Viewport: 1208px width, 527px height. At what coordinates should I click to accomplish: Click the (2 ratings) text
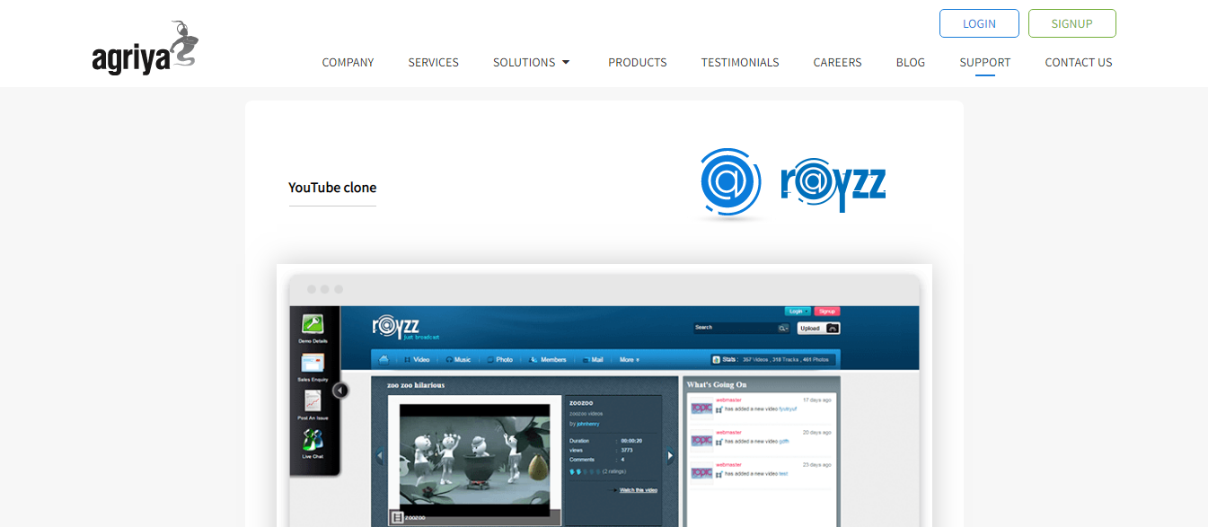[614, 471]
